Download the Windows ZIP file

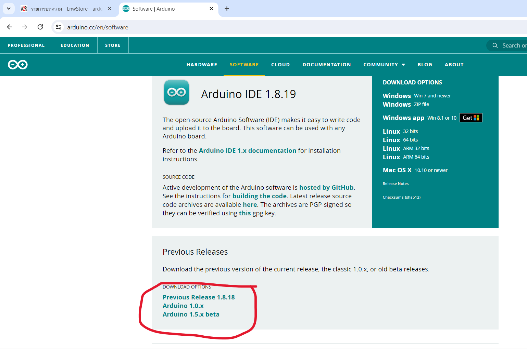tap(406, 104)
